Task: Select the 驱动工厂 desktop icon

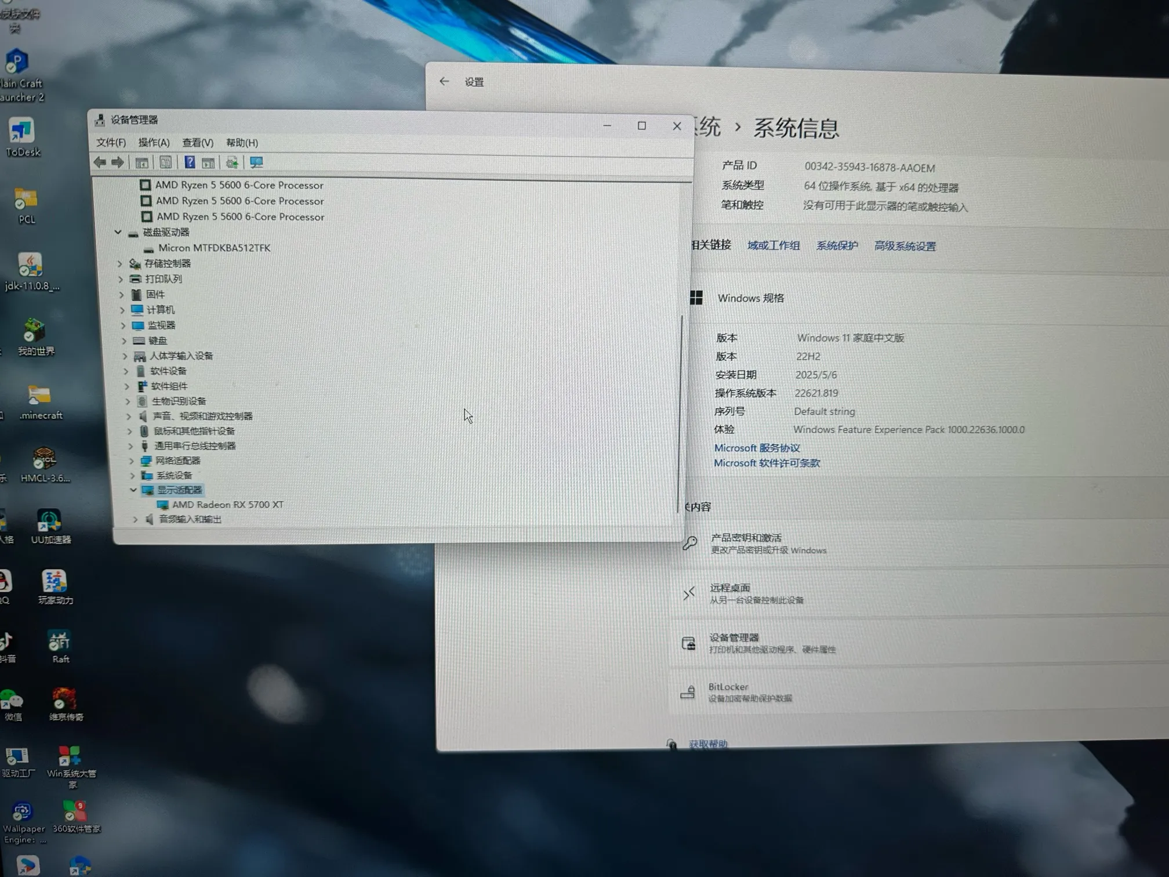Action: [18, 762]
